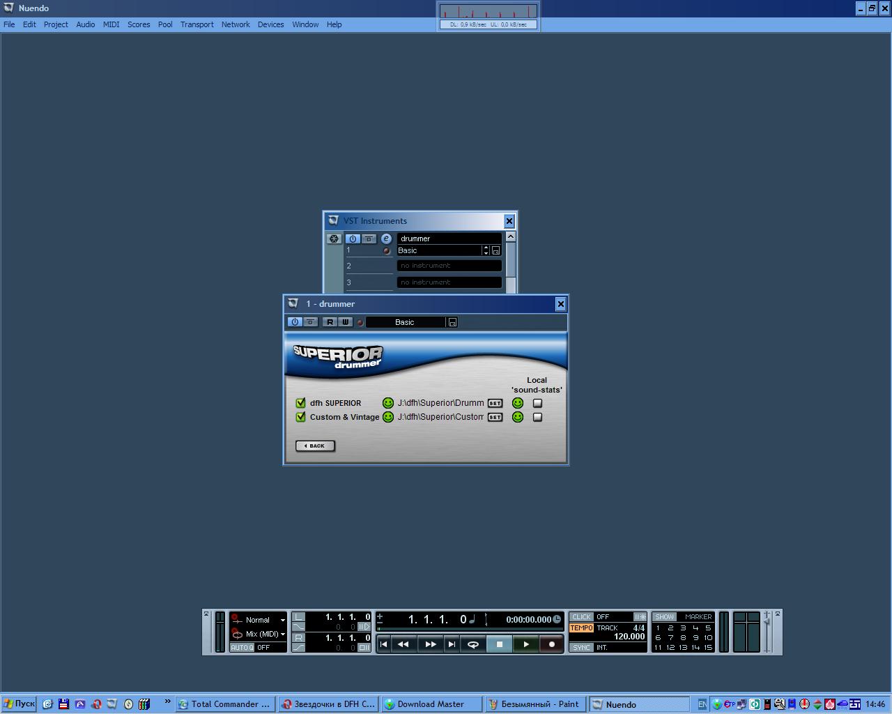The width and height of the screenshot is (892, 714).
Task: Open the drummer instrument editor (e button)
Action: pyautogui.click(x=386, y=238)
